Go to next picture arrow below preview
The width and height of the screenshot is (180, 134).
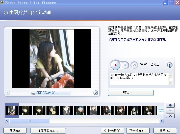coord(96,93)
